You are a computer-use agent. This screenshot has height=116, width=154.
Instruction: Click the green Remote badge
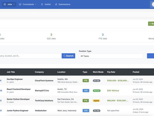97,91
